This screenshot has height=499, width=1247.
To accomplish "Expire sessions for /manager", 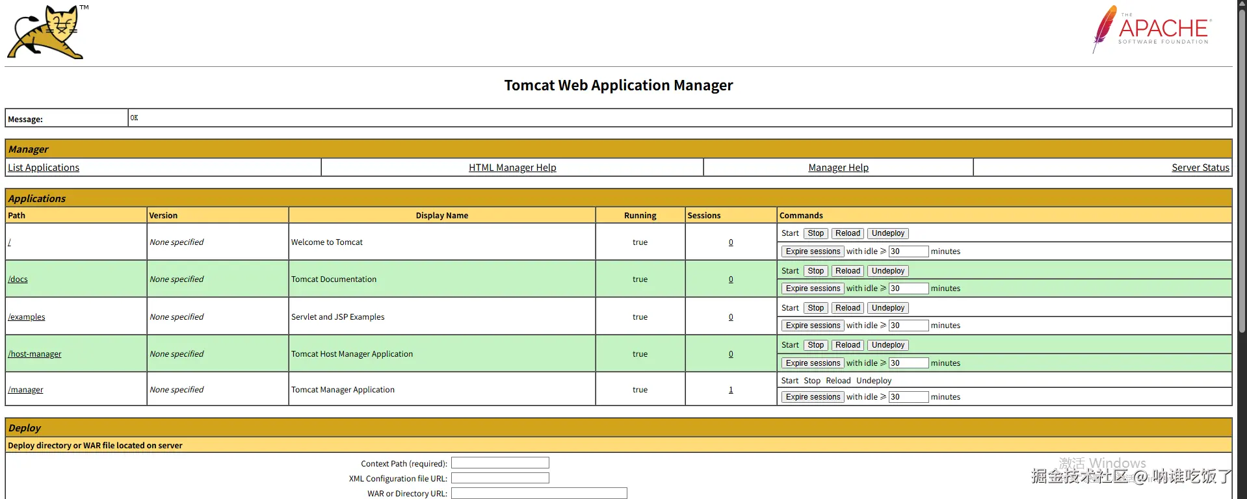I will click(x=813, y=397).
